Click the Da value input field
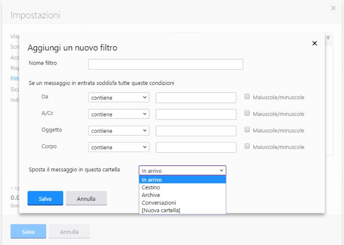The image size is (344, 245). [196, 98]
